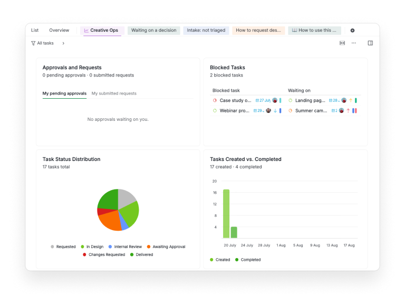
Task: Toggle the Internal Review legend item
Action: 125,246
